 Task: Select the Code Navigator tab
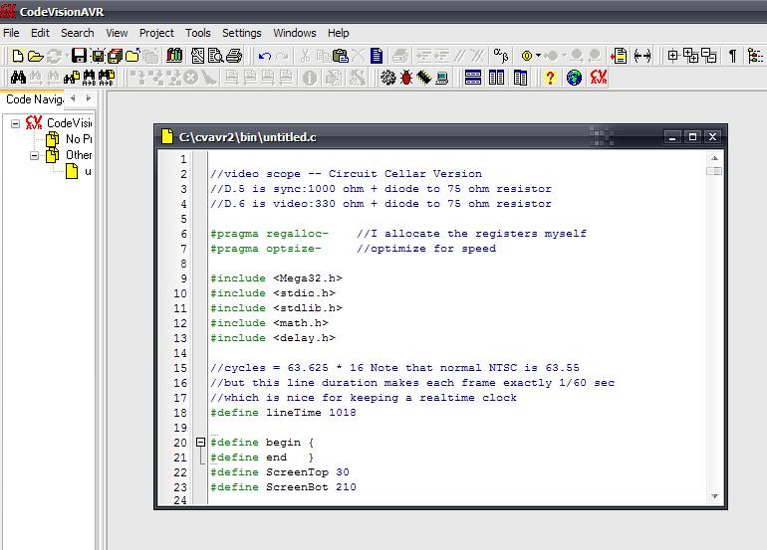[x=34, y=99]
